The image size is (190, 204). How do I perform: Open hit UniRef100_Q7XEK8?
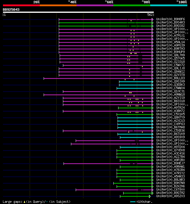[170, 150]
